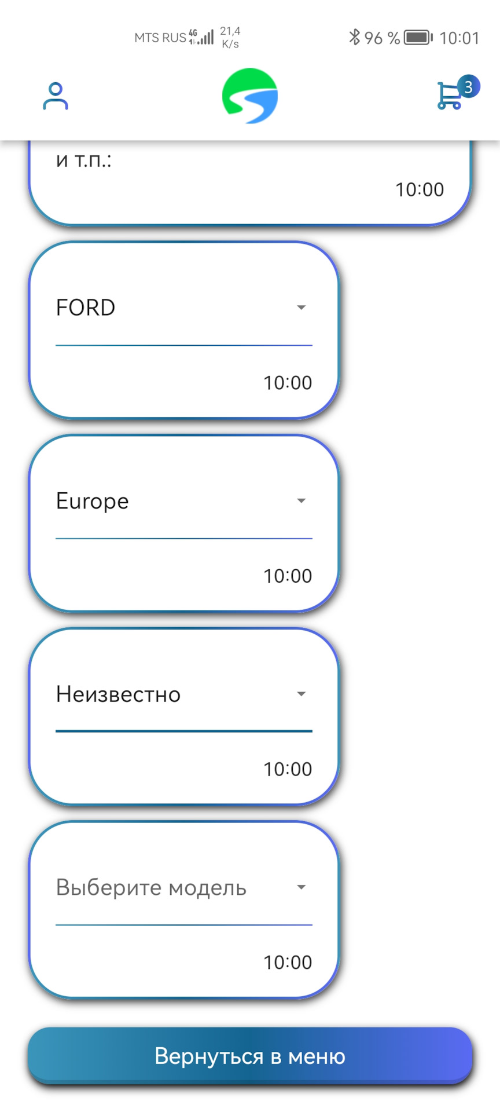The image size is (500, 1112).
Task: Expand the FORD brand dropdown arrow
Action: (301, 308)
